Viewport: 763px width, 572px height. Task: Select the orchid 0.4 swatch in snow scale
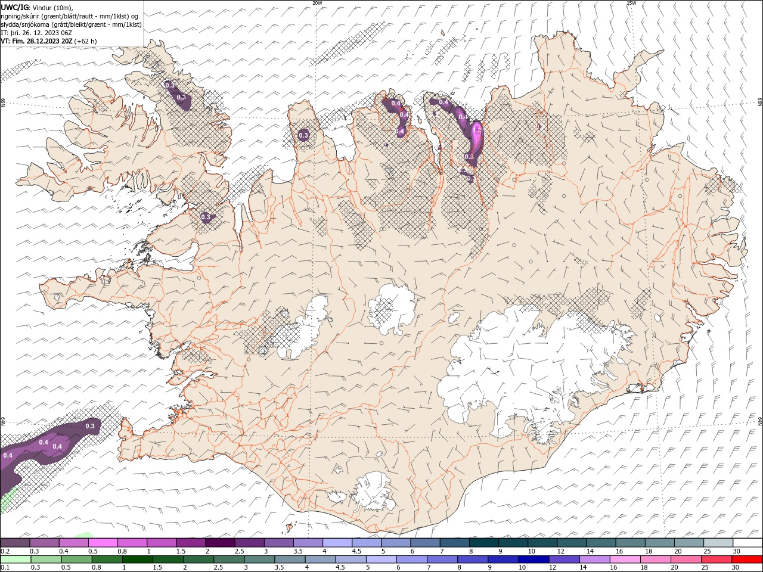(x=73, y=543)
